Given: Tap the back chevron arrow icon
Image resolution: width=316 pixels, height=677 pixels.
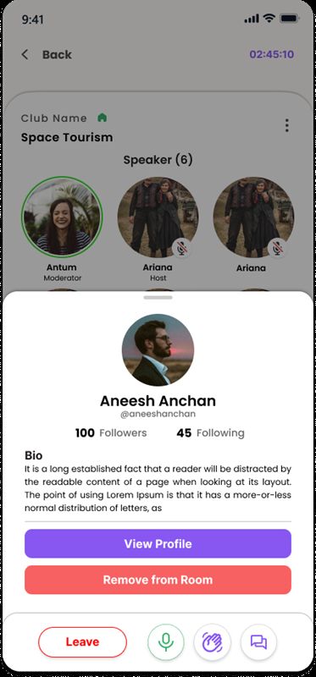Looking at the screenshot, I should [25, 55].
